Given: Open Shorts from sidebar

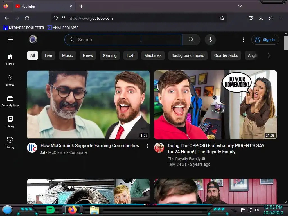Looking at the screenshot, I should tap(10, 80).
